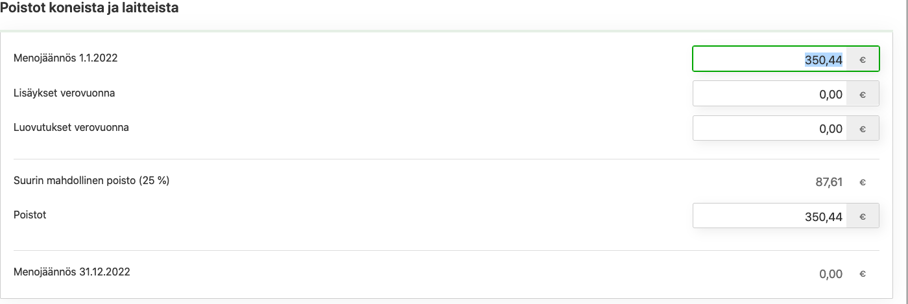This screenshot has height=304, width=908.
Task: Click euro symbol beside Lisäykset verovuonna field
Action: pos(863,93)
